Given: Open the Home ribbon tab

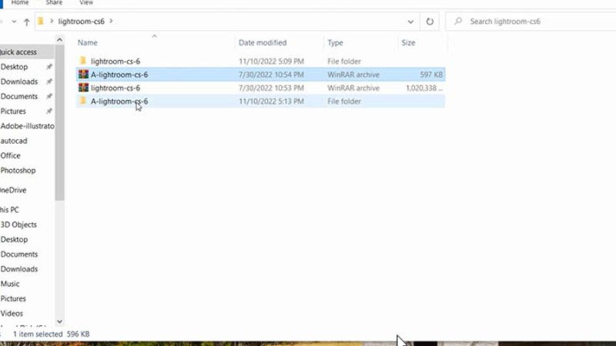Looking at the screenshot, I should tap(20, 3).
